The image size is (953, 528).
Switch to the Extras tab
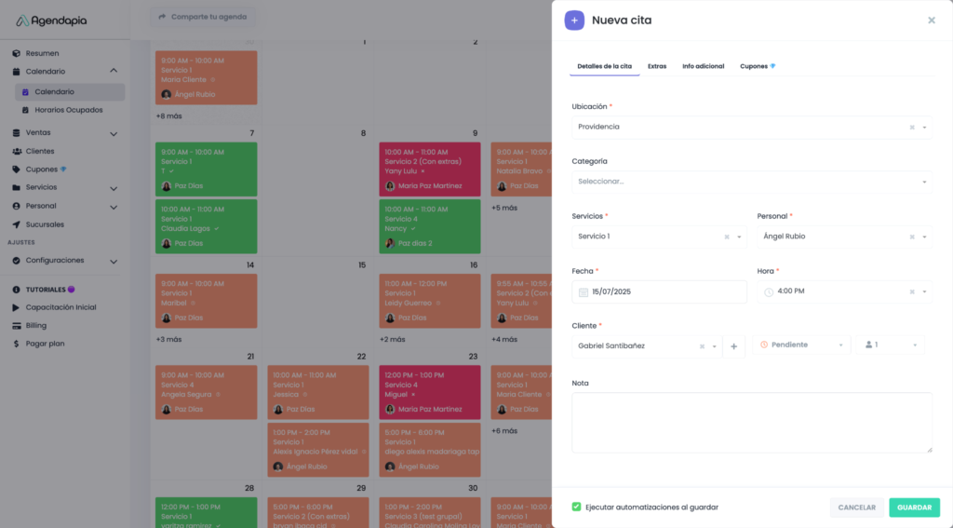[x=656, y=66]
